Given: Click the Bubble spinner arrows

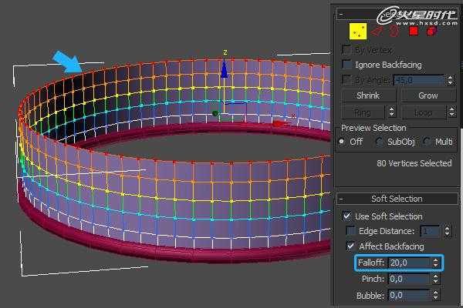Looking at the screenshot, I should coord(435,295).
